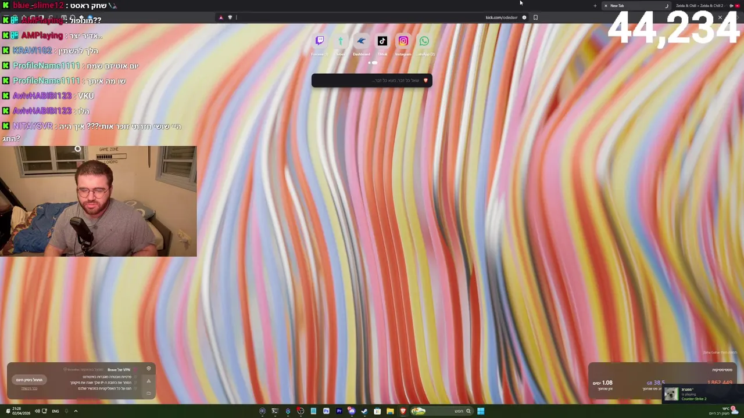The image size is (744, 418).
Task: Open a new tab with the plus button
Action: point(595,6)
